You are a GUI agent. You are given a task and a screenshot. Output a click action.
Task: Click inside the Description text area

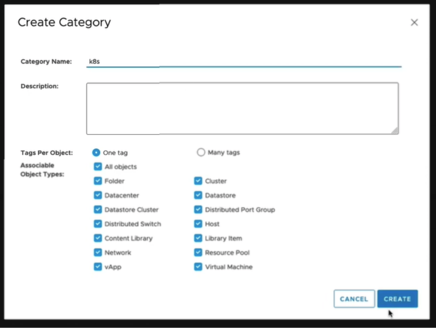point(242,109)
